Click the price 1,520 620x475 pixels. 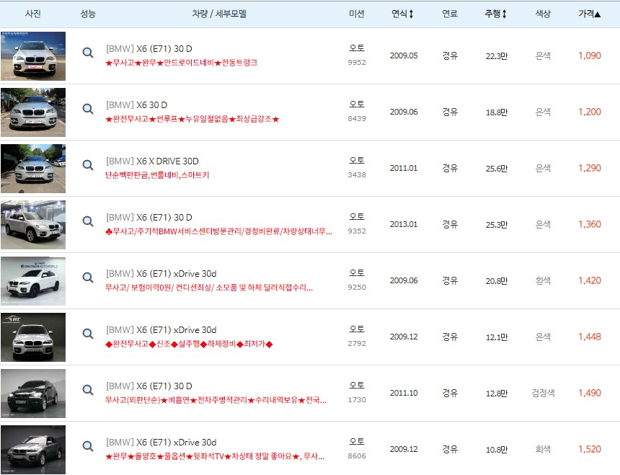coord(590,449)
